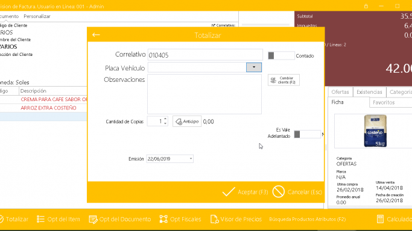
Task: Click the back arrow in Totalizar dialog
Action: [96, 35]
